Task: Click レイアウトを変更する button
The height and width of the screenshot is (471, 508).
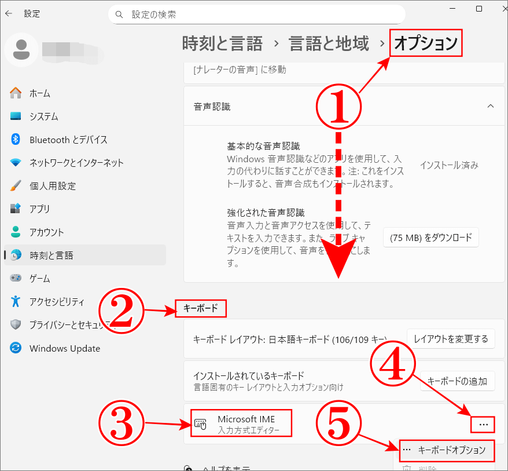Action: (x=451, y=338)
